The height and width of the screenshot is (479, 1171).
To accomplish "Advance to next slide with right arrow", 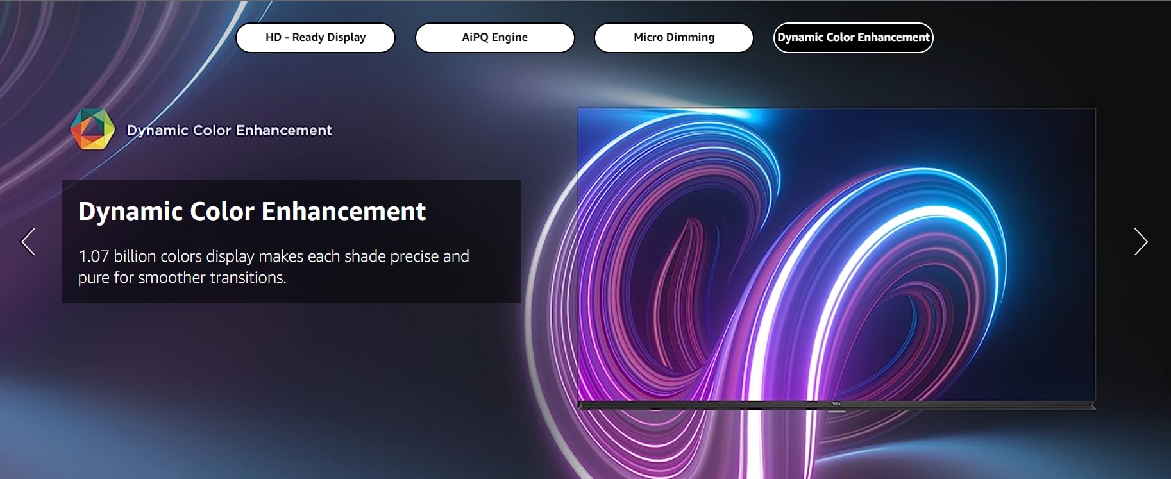I will [x=1140, y=242].
